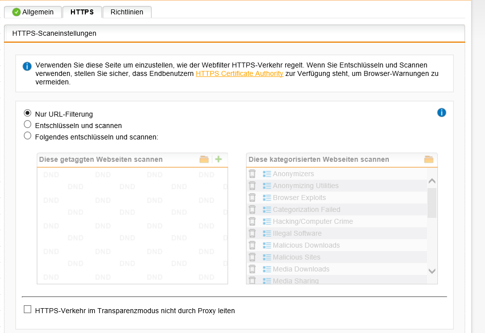Open the Richtlinien tab
Viewport: 485px width, 333px height.
click(126, 12)
